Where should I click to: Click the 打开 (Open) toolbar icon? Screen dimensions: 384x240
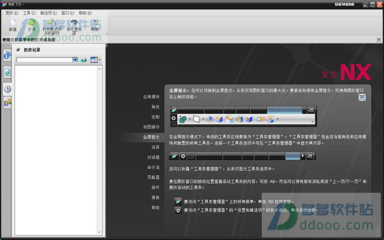(31, 25)
